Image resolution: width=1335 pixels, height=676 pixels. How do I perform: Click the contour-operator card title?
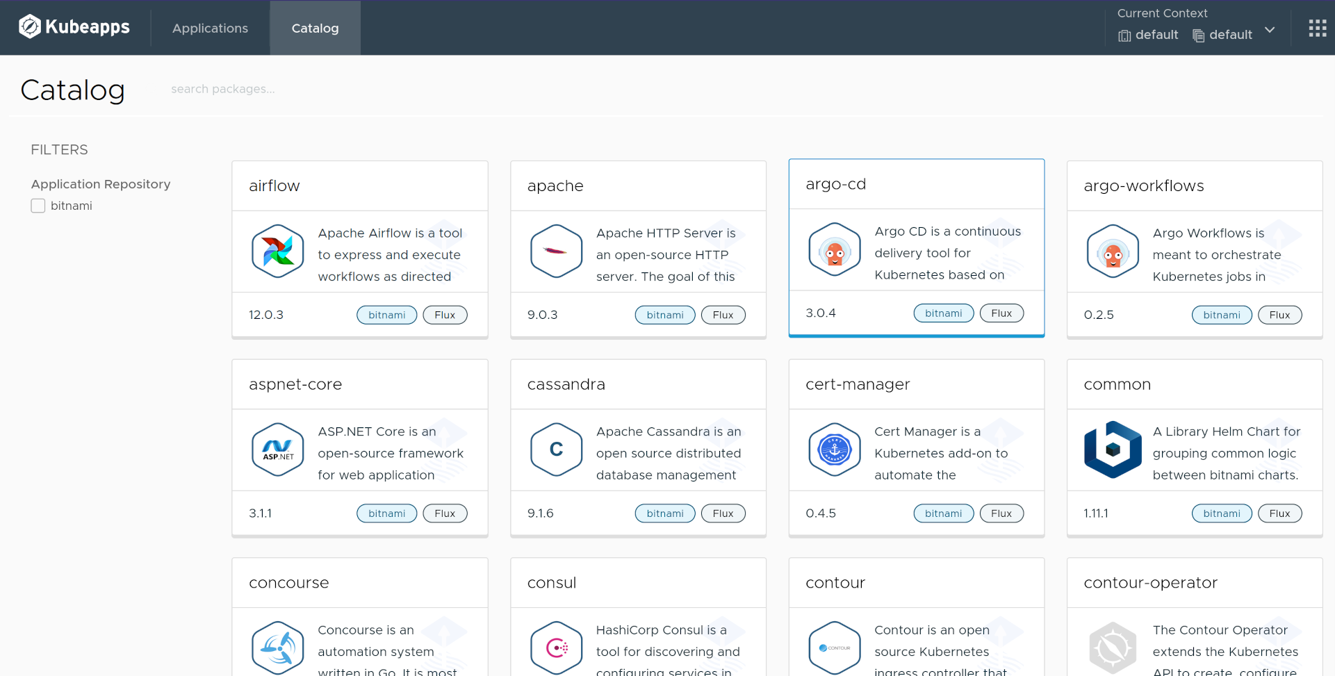1151,583
